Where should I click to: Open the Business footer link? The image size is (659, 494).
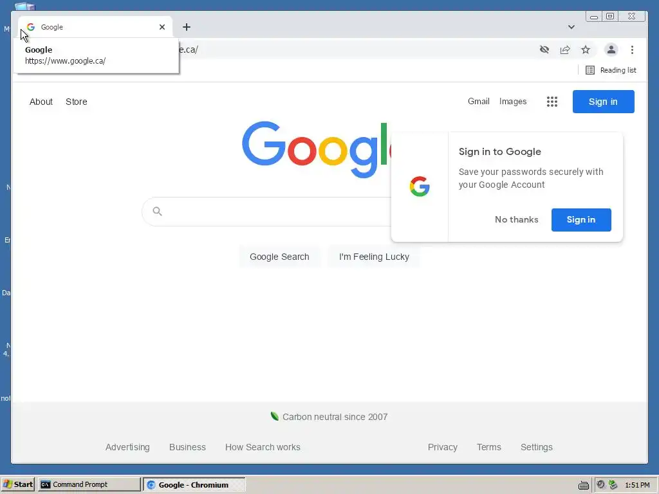click(187, 447)
